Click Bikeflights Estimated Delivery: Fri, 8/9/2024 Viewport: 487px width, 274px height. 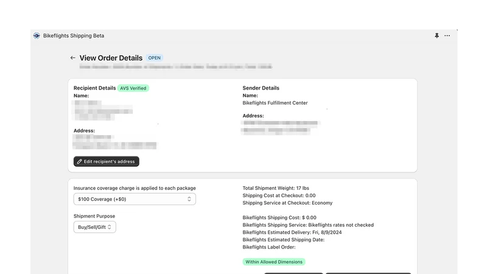[292, 233]
